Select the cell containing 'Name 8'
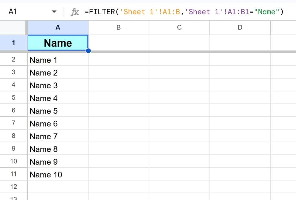Viewport: 296px width, 200px height. pyautogui.click(x=58, y=148)
